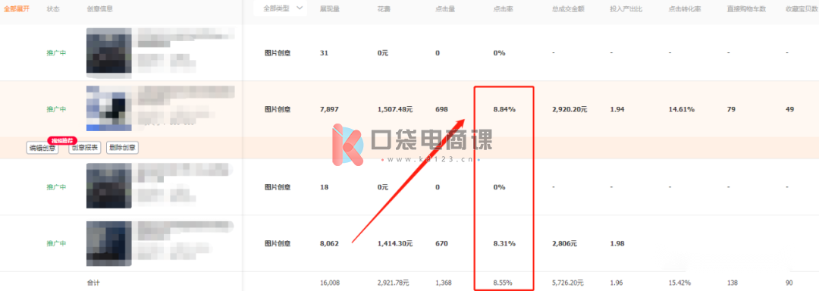Select the total ROI 1.96
The height and width of the screenshot is (291, 819).
pyautogui.click(x=616, y=283)
